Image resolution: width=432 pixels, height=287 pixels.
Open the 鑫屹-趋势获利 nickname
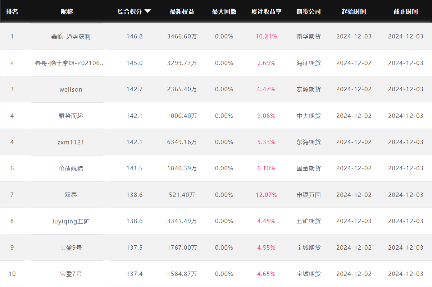click(x=71, y=37)
